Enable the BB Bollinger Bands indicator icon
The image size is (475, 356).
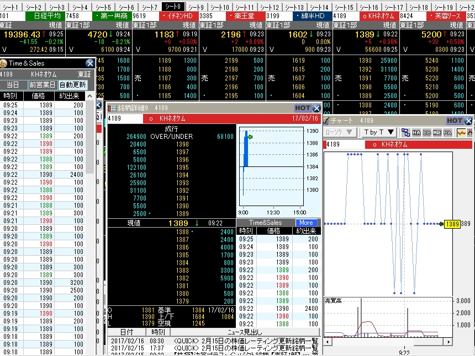[427, 132]
